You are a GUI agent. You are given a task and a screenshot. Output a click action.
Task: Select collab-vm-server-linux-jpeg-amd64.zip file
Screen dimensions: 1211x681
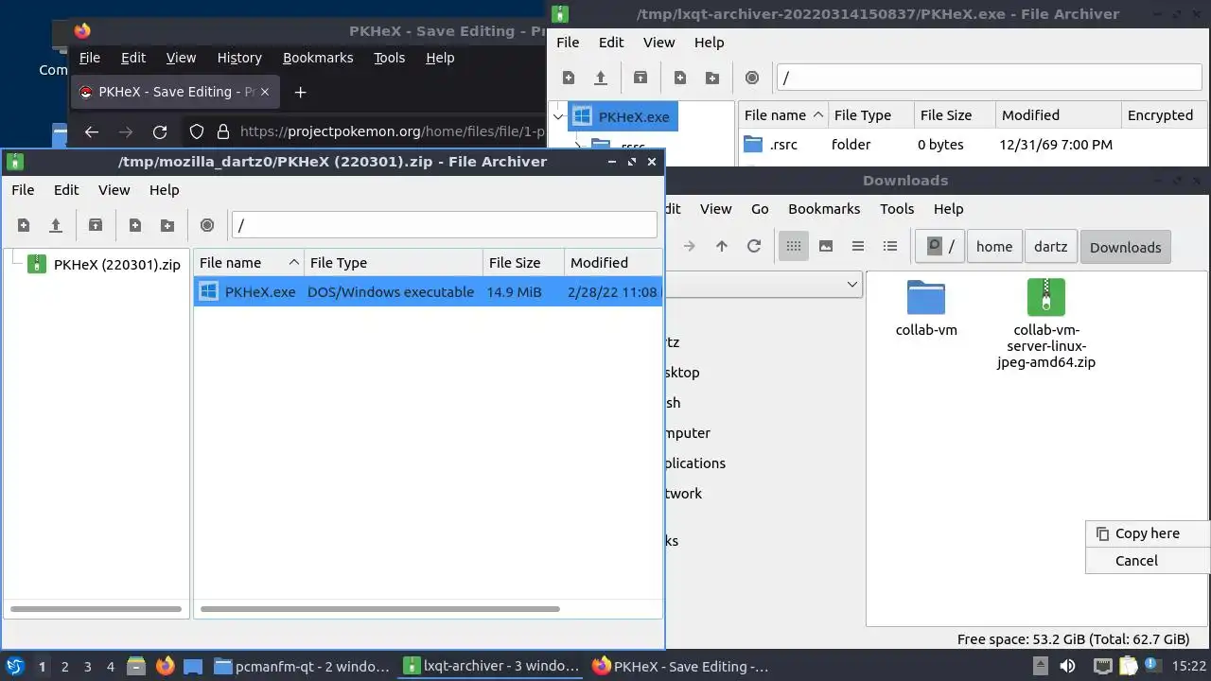[1046, 324]
